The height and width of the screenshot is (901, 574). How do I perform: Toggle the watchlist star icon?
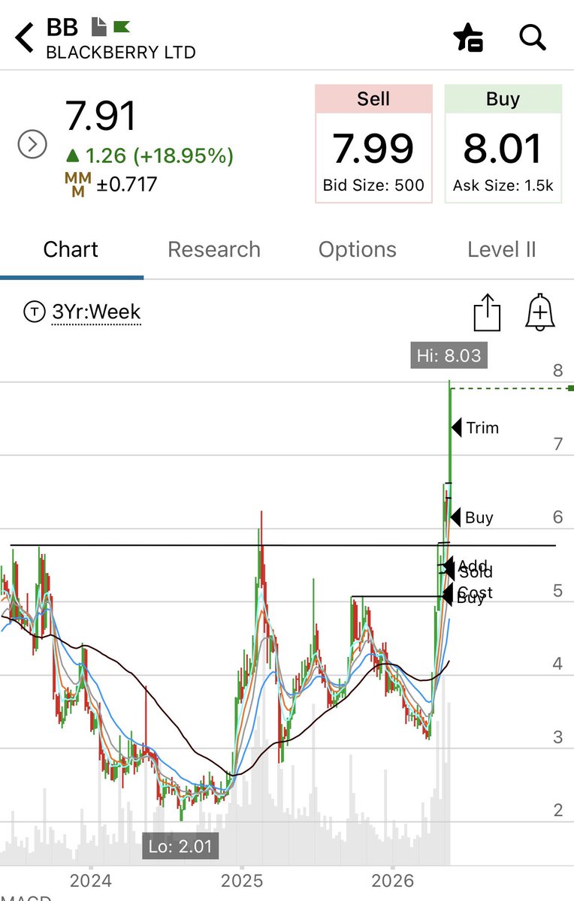click(x=468, y=37)
